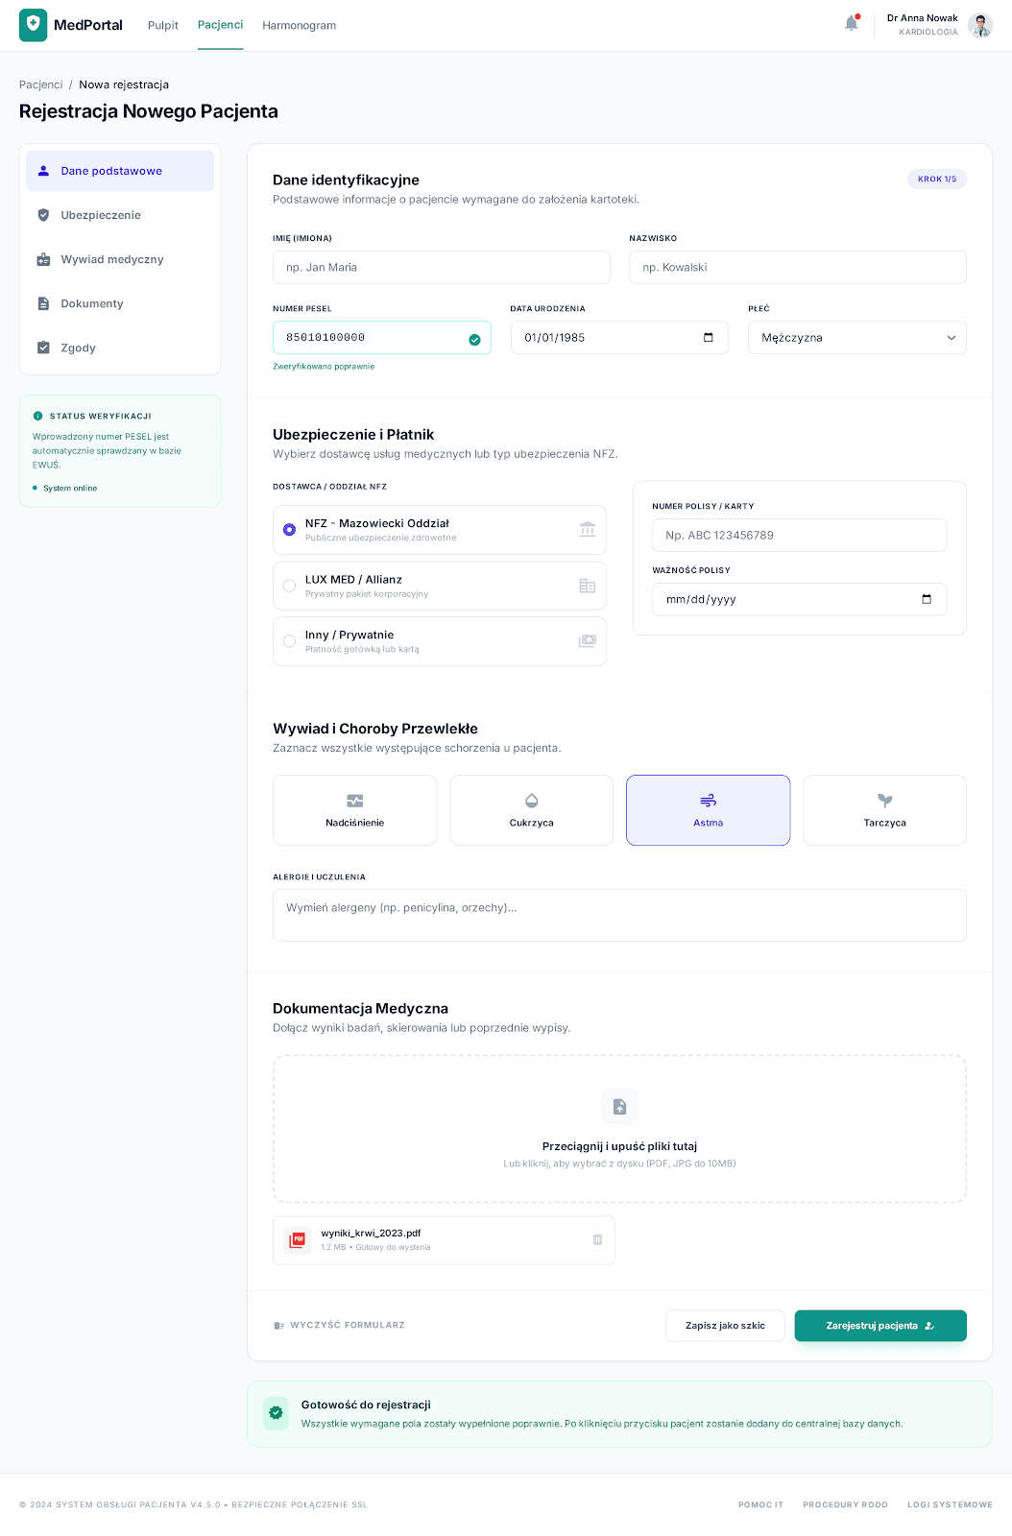Open the Dane podstawowe section
Image resolution: width=1012 pixels, height=1536 pixels.
pos(120,171)
